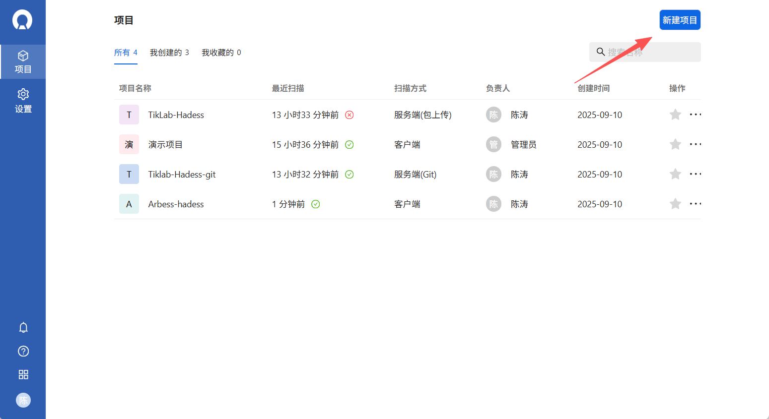Star the Tiklab-Hadess-git project
This screenshot has width=769, height=419.
click(x=675, y=174)
